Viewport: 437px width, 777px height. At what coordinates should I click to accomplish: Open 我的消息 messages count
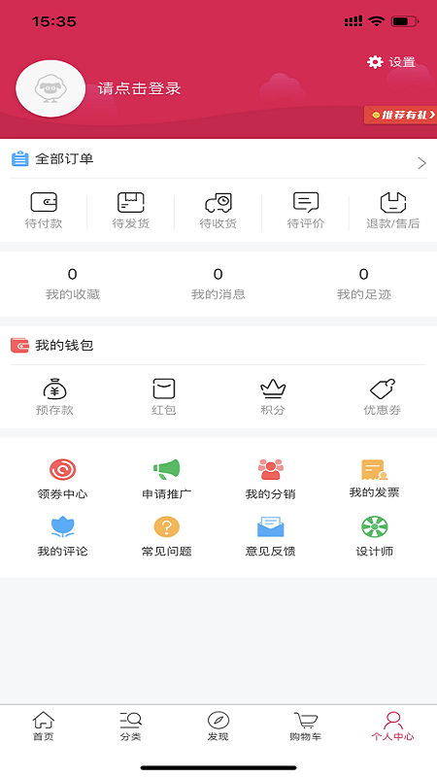click(x=218, y=284)
